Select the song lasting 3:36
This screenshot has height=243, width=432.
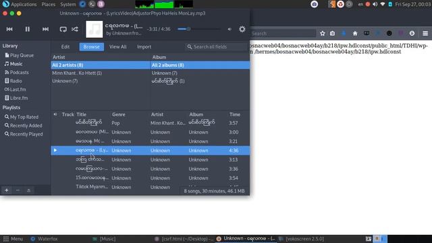(151, 169)
